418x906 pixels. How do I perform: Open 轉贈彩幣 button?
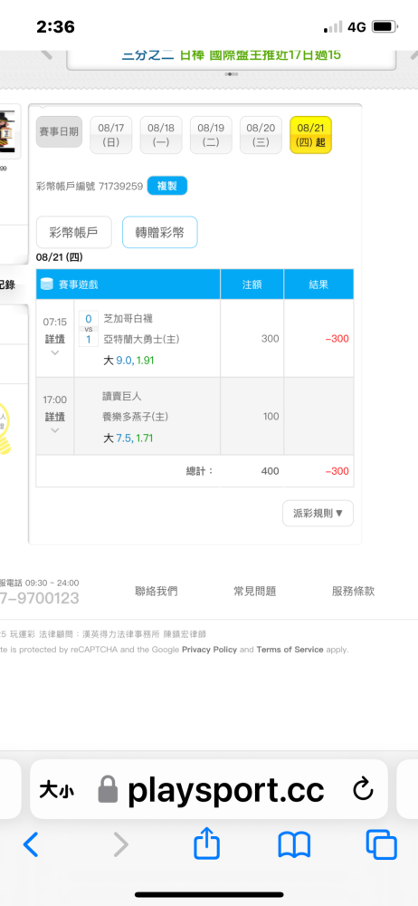[160, 232]
